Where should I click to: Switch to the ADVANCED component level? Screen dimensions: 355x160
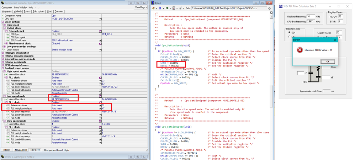point(21,150)
